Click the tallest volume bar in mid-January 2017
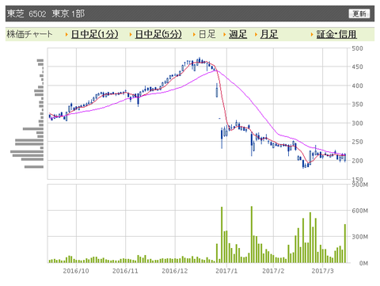The width and height of the screenshot is (380, 286). 252,235
